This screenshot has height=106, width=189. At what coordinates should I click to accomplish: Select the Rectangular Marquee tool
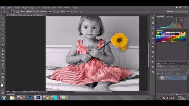point(3,22)
